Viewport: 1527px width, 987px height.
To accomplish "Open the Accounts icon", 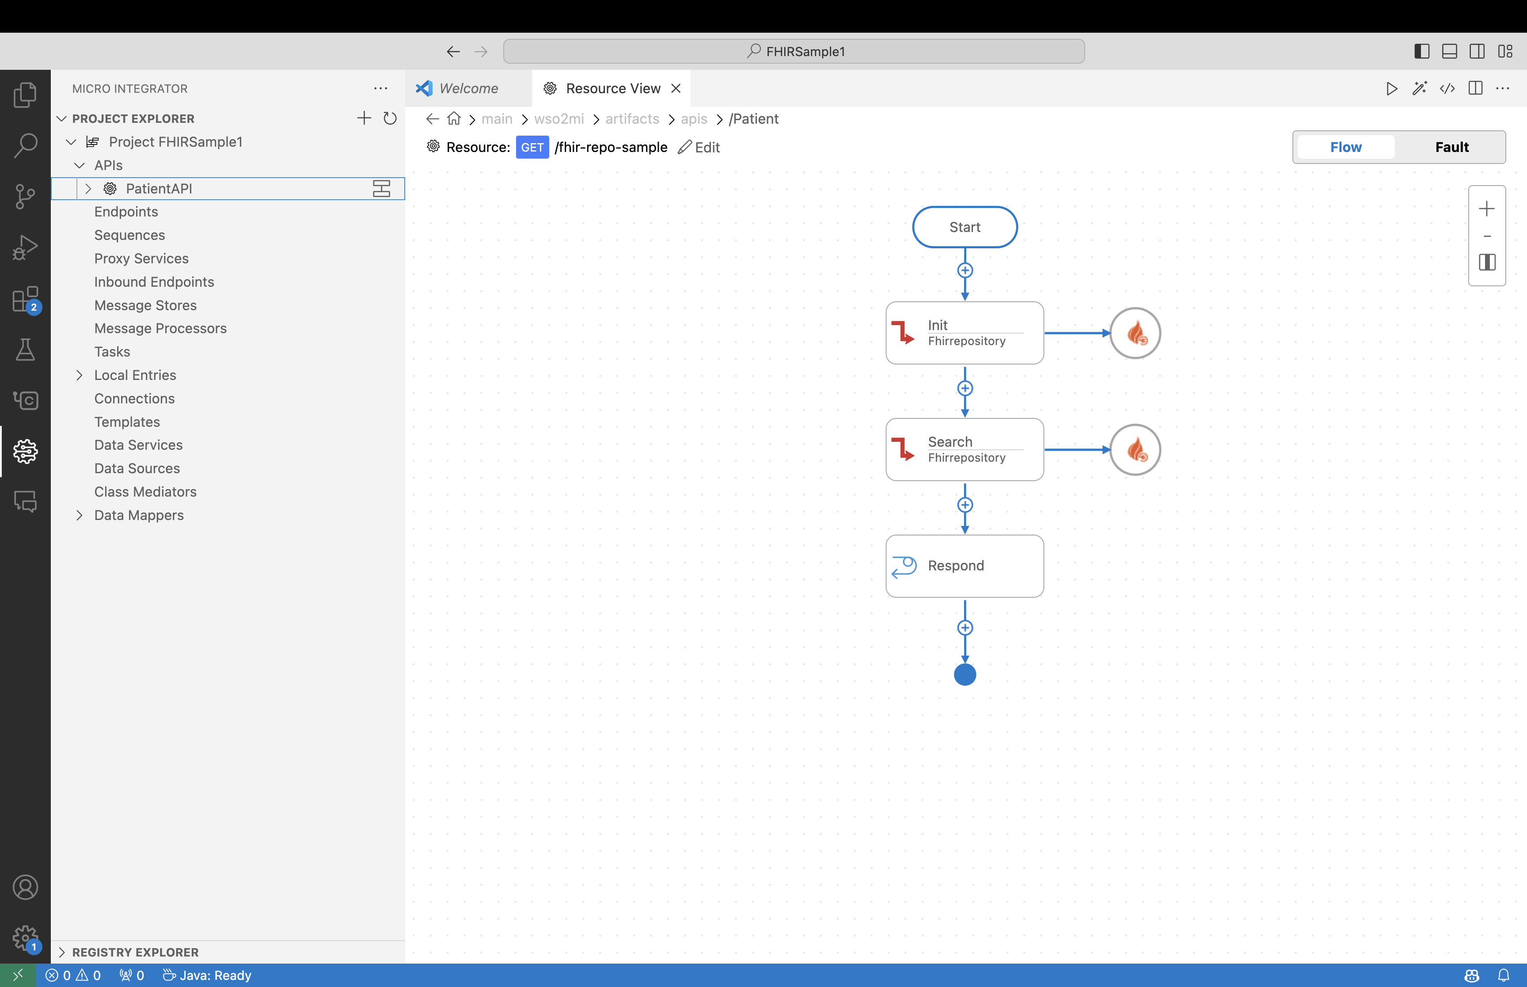I will pyautogui.click(x=25, y=887).
